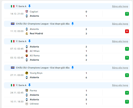
Task: Click the AC Milan crest icon
Action: click(x=27, y=51)
